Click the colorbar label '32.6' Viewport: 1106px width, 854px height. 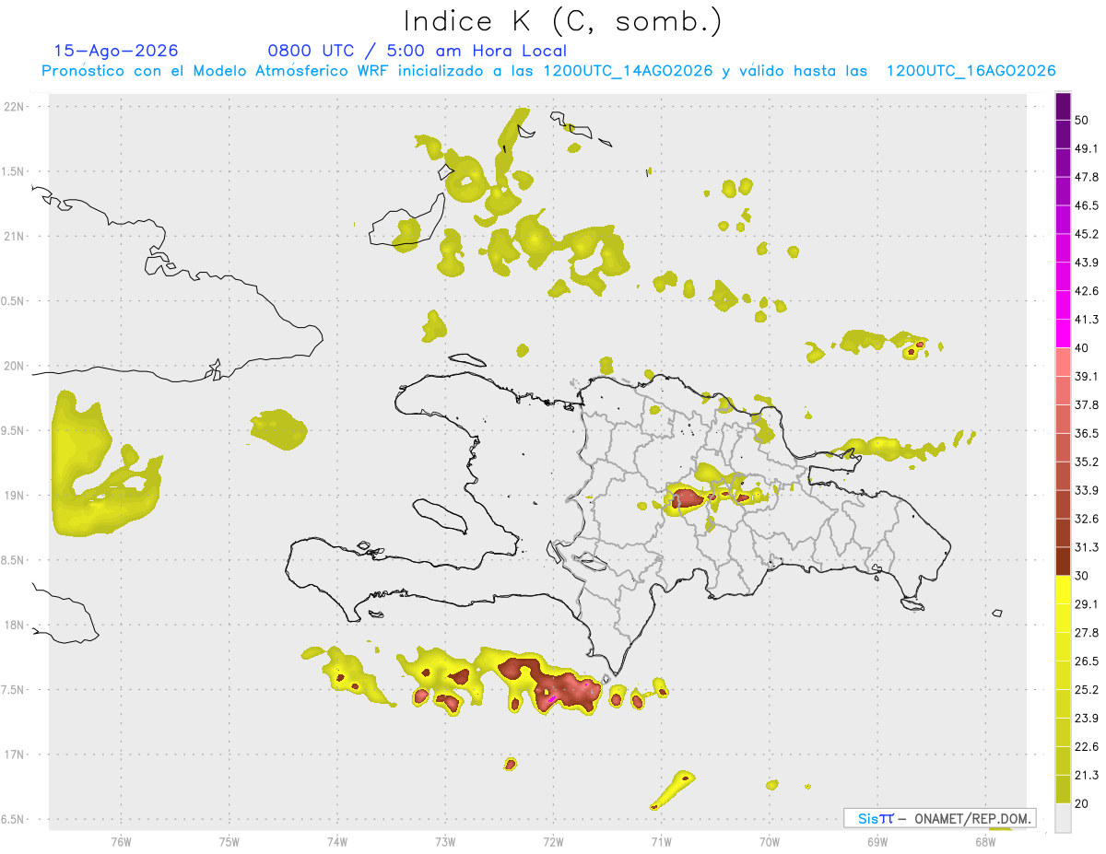pos(1088,519)
